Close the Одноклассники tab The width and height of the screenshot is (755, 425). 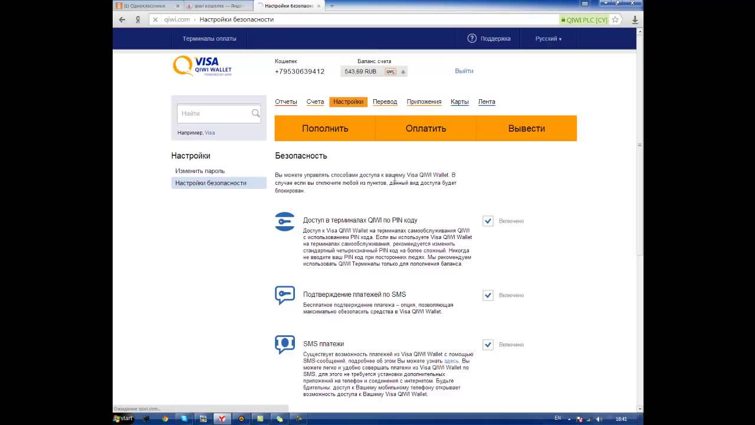178,6
